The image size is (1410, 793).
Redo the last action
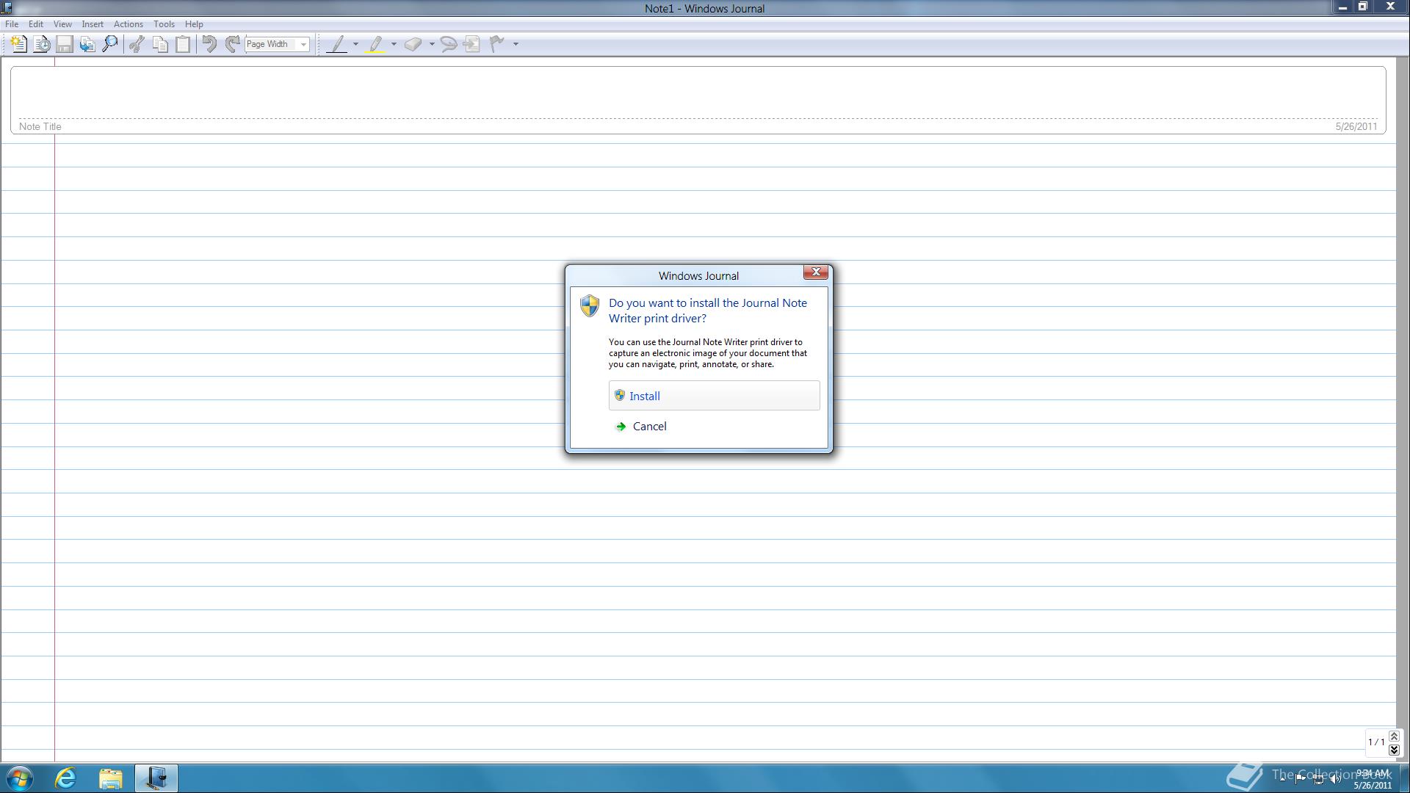(232, 44)
